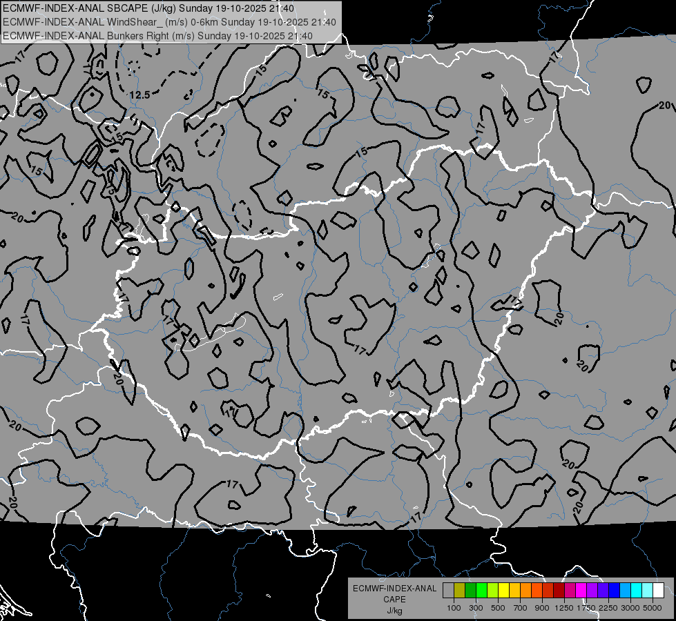Click the 3000 tick label in legend

(630, 608)
